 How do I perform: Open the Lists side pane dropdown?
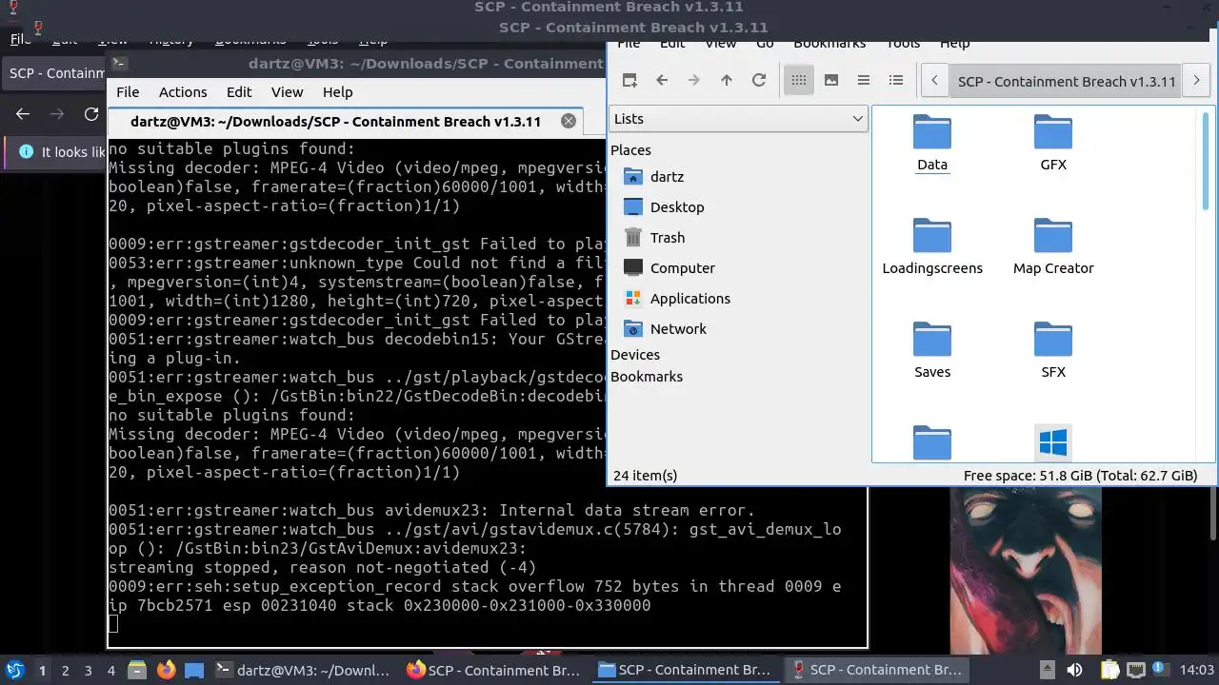tap(738, 119)
